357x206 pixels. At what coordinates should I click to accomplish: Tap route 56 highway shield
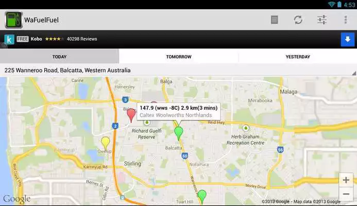(280, 150)
